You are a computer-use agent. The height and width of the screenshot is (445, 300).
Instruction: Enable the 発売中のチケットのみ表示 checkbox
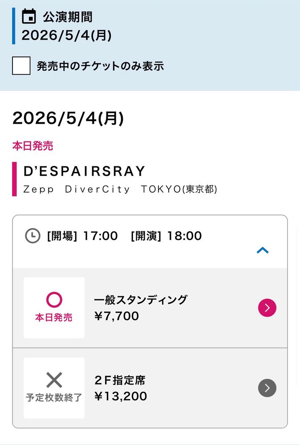21,66
